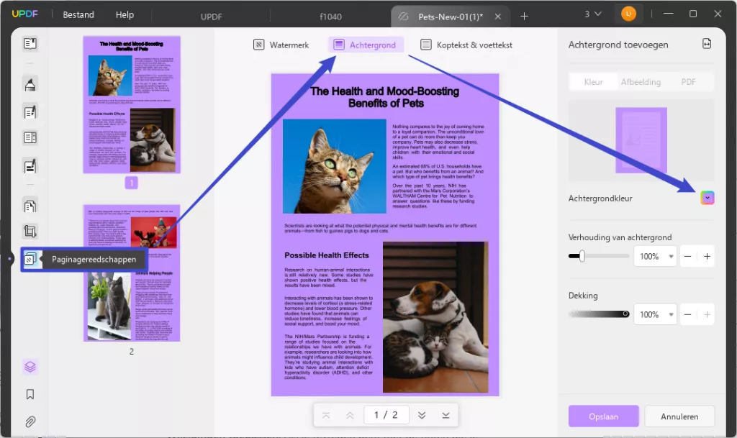Switch to the f1040 tab
This screenshot has width=737, height=438.
coord(330,17)
